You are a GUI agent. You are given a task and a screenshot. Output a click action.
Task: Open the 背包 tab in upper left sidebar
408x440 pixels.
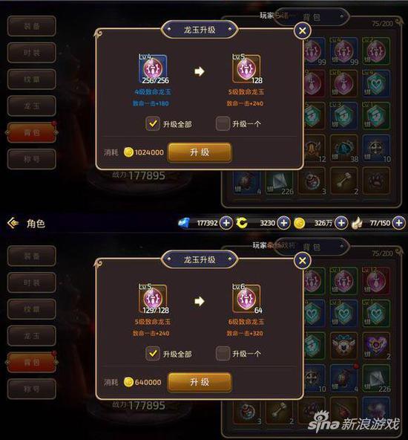(32, 132)
